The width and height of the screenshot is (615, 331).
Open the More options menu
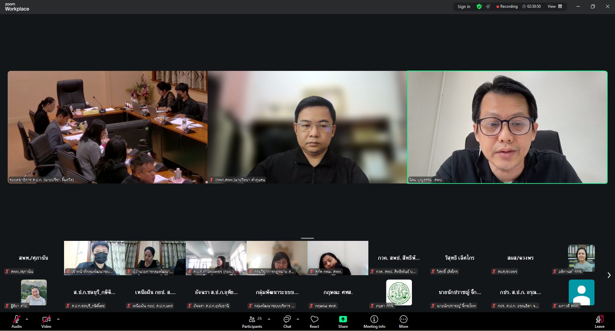pyautogui.click(x=403, y=322)
